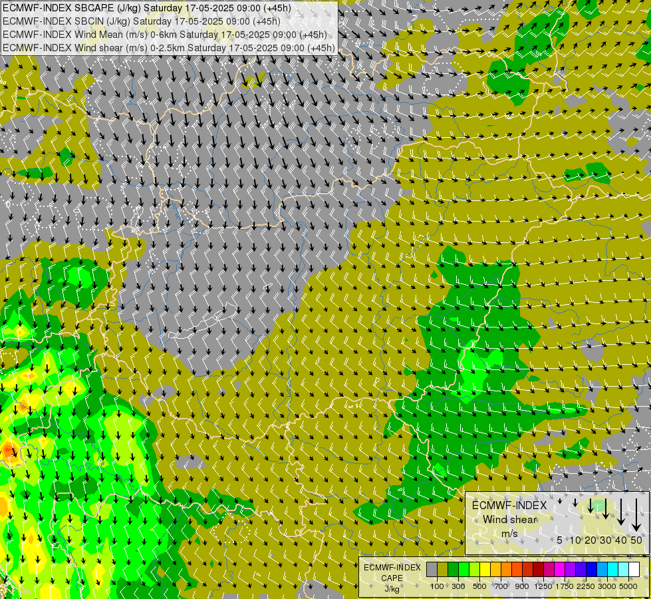The height and width of the screenshot is (599, 651).
Task: Pick the lime yellow-green legend swatch
Action: [x=474, y=570]
